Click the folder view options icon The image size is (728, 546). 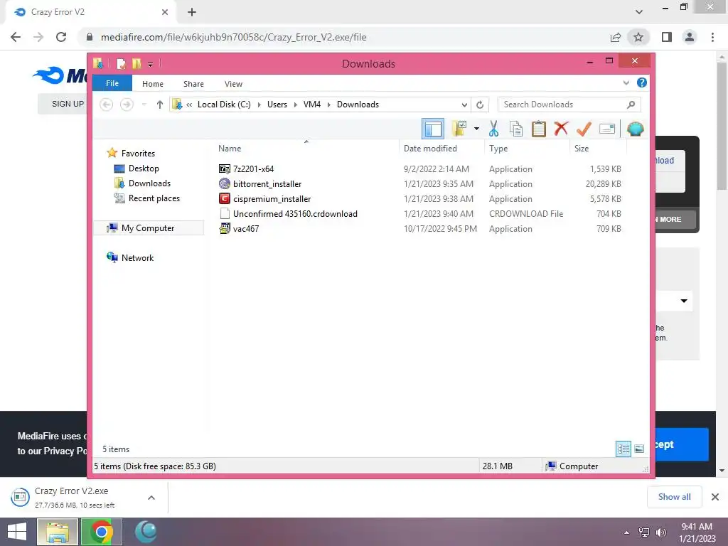[x=459, y=129]
